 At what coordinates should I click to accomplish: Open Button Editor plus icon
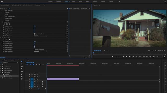(x=165, y=57)
